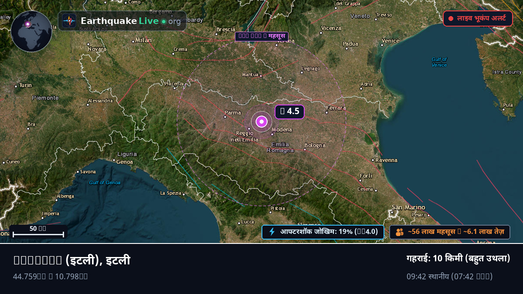Click the Alessandria city label
Image resolution: width=523 pixels, height=294 pixels.
point(100,101)
